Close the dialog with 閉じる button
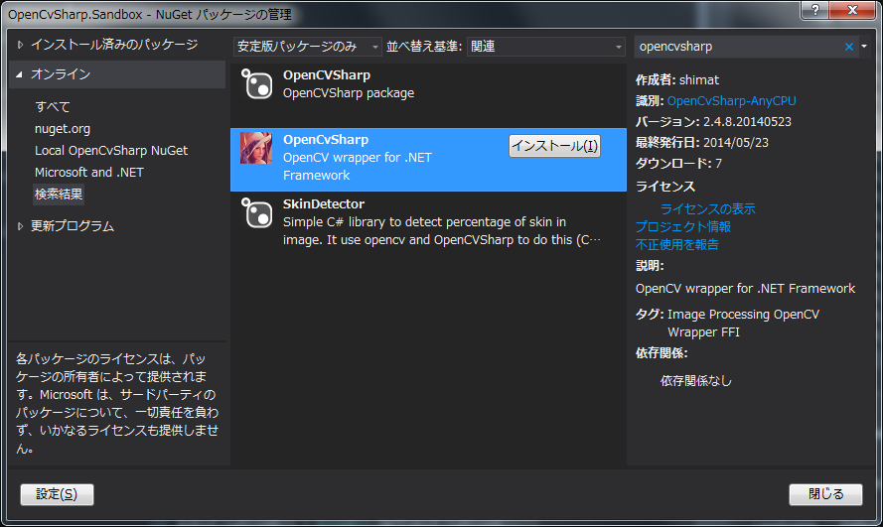The height and width of the screenshot is (527, 883). (x=825, y=494)
